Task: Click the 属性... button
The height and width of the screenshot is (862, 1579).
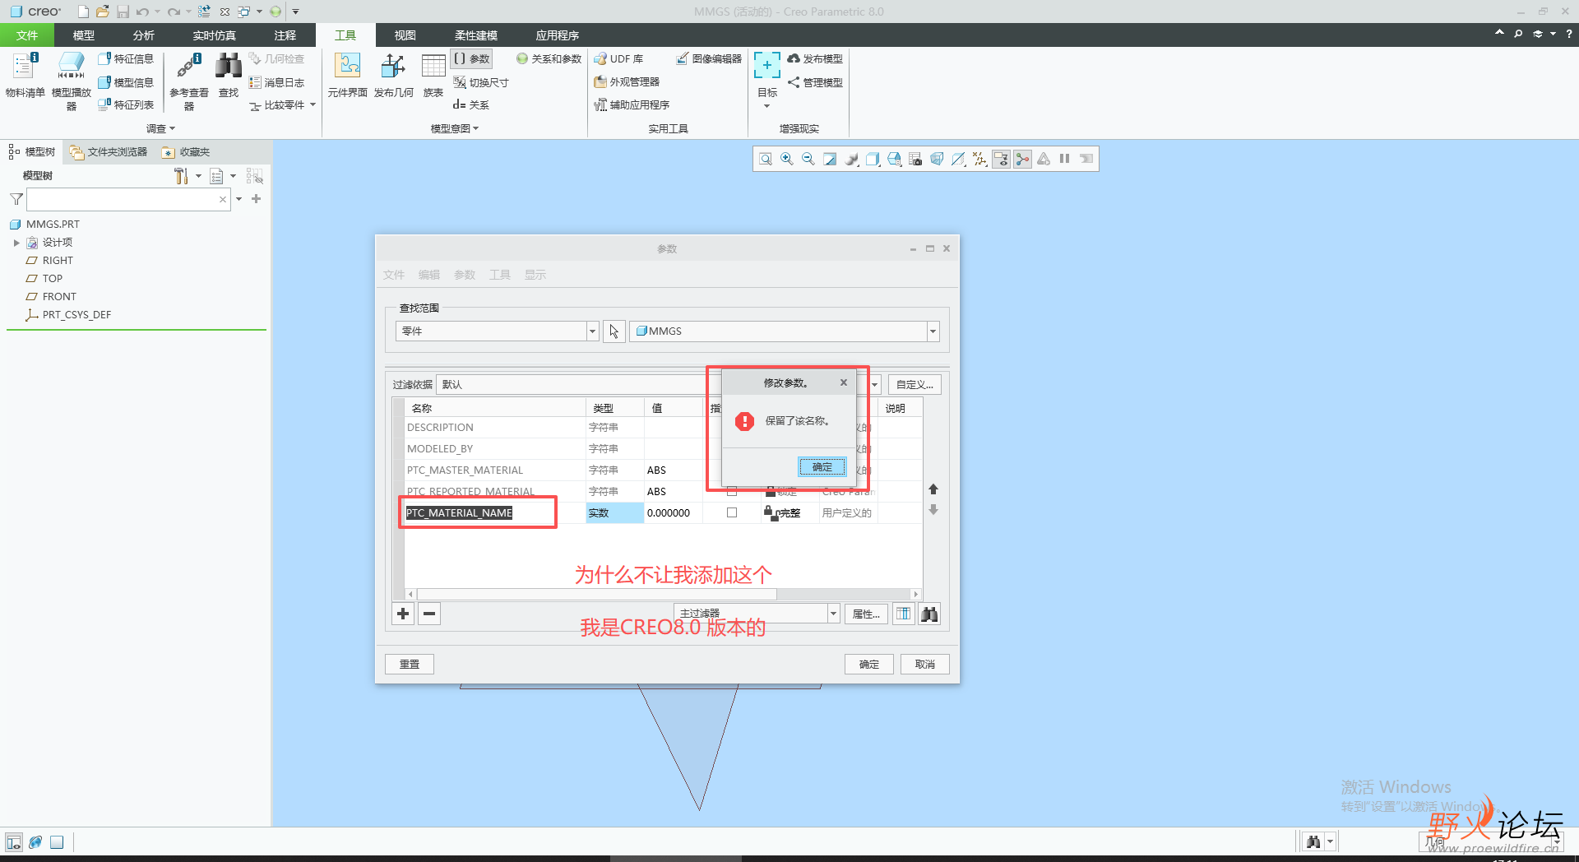Action: [866, 614]
